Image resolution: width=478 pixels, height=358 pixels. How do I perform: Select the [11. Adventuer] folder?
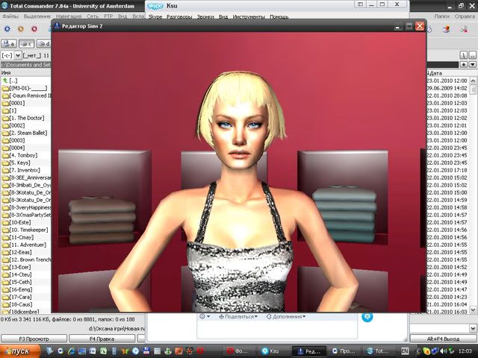tap(24, 245)
